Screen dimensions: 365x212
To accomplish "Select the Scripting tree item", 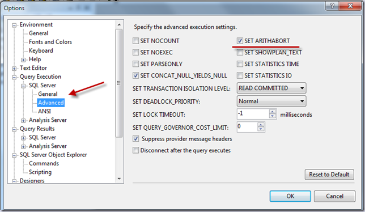I will 40,172.
